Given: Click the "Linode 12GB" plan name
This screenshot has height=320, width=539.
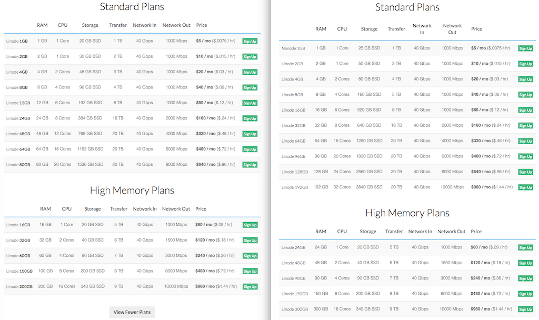Looking at the screenshot, I should 18,103.
